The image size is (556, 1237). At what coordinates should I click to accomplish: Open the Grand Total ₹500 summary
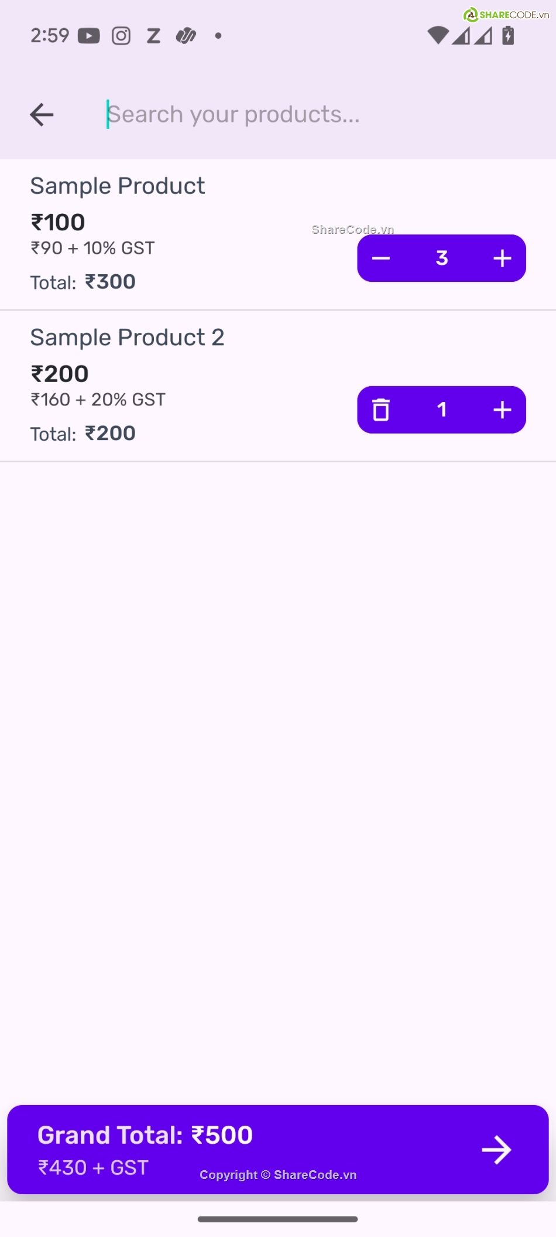coord(145,1136)
